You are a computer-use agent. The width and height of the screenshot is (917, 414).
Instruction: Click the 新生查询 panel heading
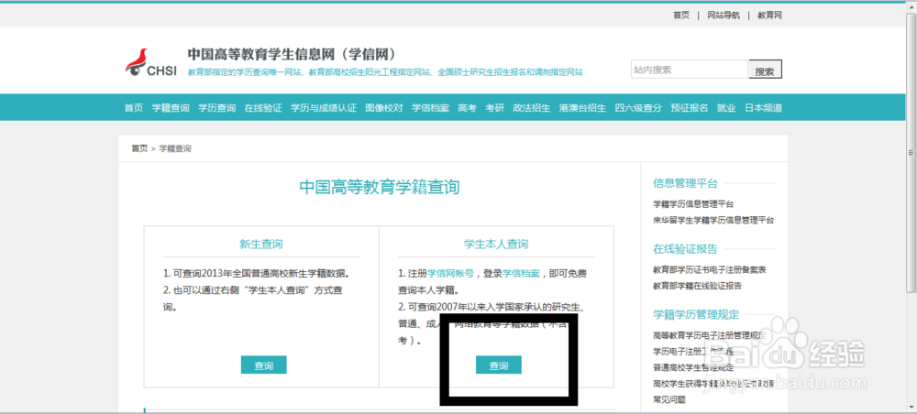[261, 244]
